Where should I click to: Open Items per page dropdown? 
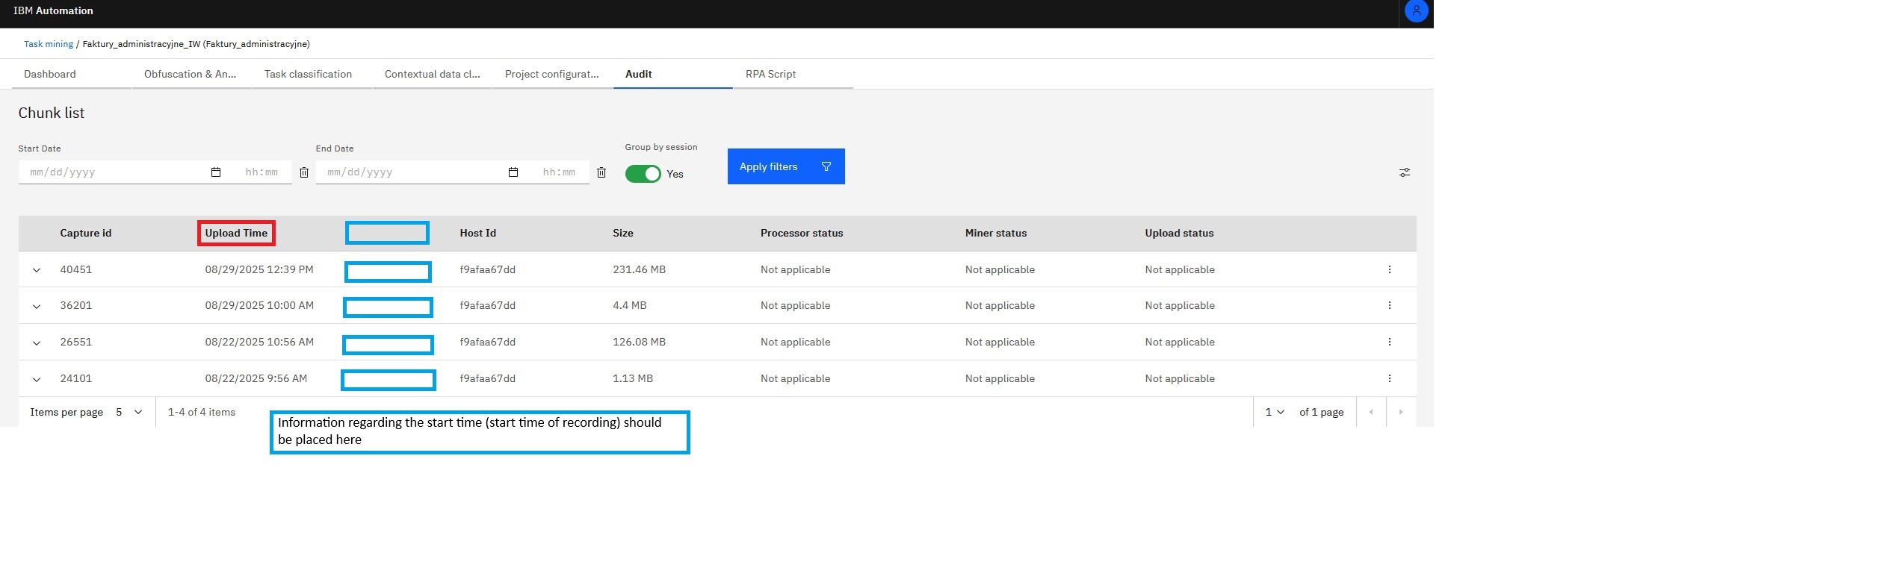129,412
